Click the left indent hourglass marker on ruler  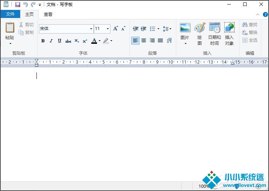pyautogui.click(x=36, y=62)
